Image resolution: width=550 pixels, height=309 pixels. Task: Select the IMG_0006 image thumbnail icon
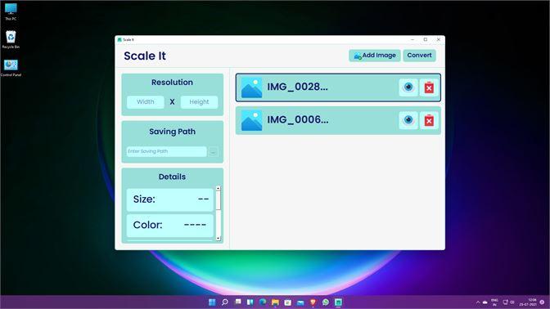[x=251, y=120]
